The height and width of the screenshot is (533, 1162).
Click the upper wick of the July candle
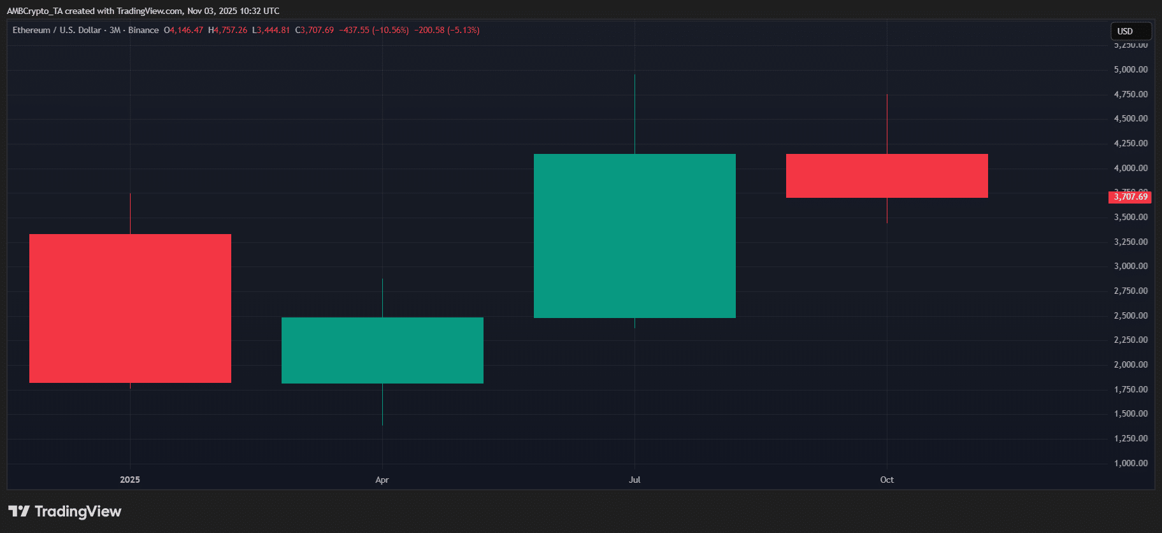[635, 114]
